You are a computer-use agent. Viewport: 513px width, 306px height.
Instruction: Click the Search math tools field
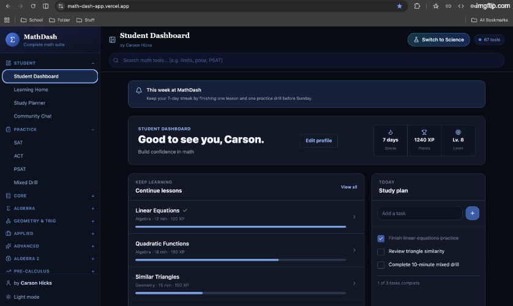click(307, 60)
